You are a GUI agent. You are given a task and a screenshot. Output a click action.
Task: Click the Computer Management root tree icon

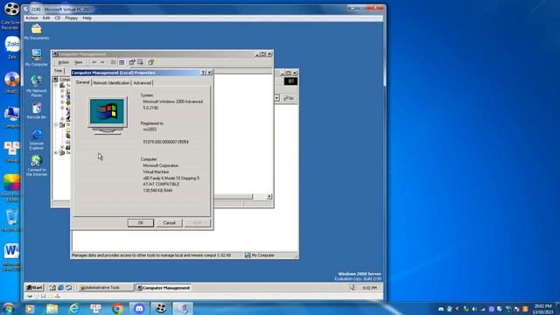point(56,80)
